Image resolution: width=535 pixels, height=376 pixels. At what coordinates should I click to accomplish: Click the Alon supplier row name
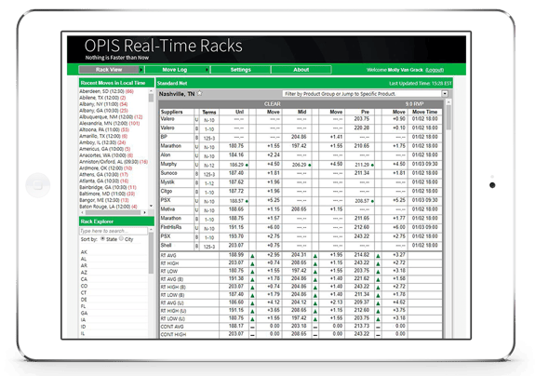tap(166, 154)
